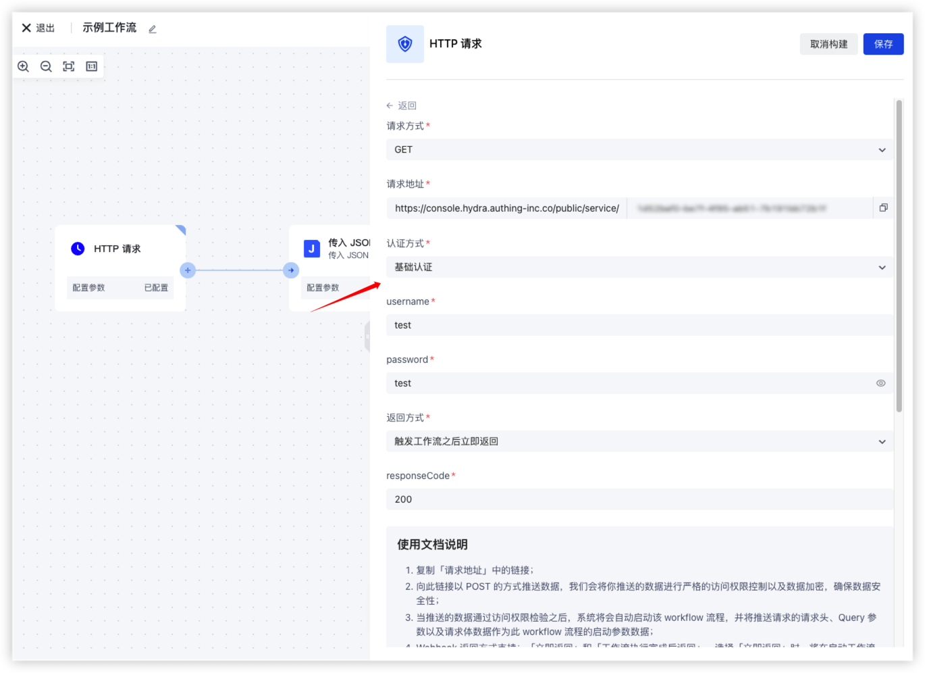Click the arrow connector on JSON node
This screenshot has height=673, width=925.
[291, 270]
